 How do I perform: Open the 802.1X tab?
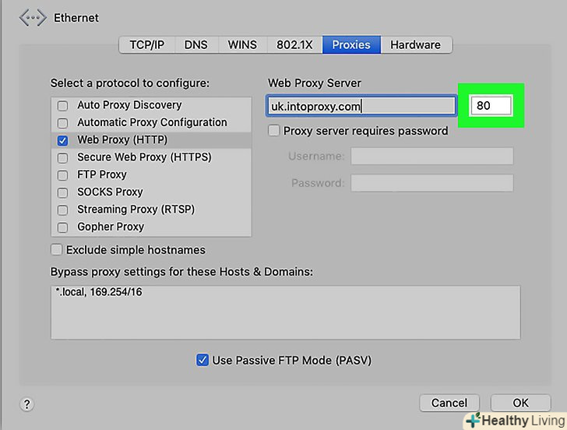pyautogui.click(x=294, y=44)
